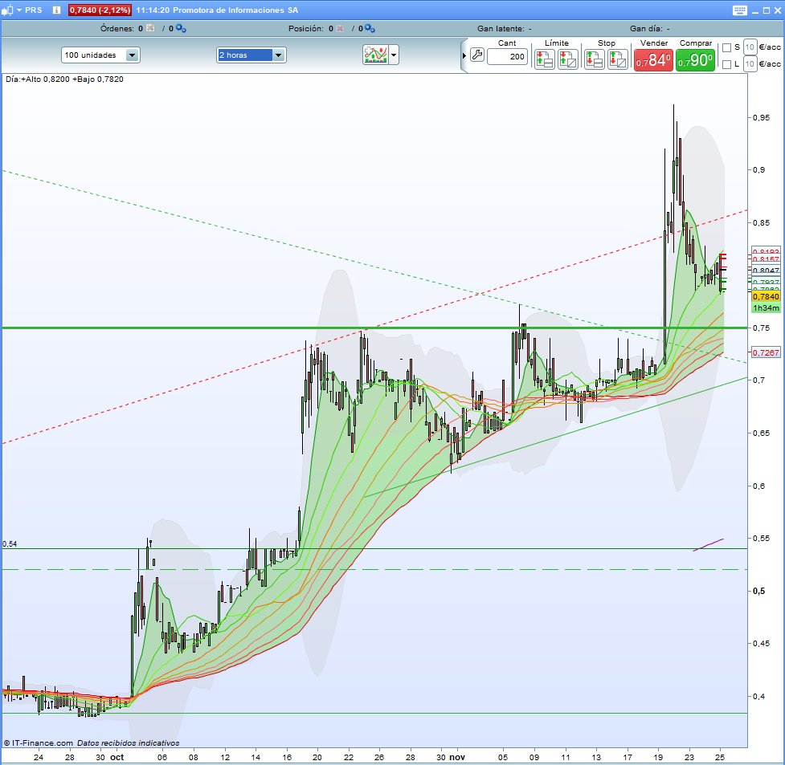Click the oct label on time axis
Screen dimensions: 785x765
[117, 757]
